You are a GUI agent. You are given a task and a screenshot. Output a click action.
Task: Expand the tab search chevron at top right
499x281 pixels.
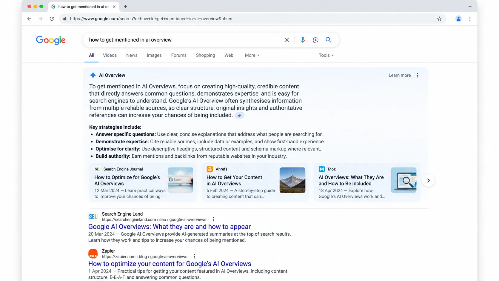tap(470, 7)
